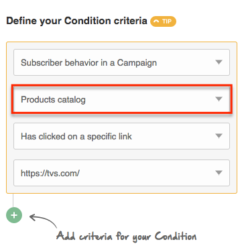Click the https://tvs.com/ URL text

[x=50, y=173]
